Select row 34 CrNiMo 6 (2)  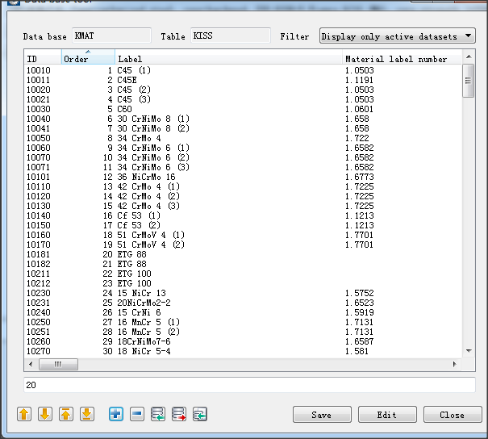243,157
